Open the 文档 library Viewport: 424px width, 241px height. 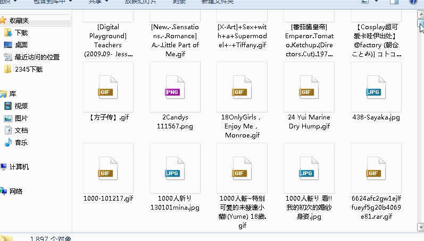coord(21,130)
